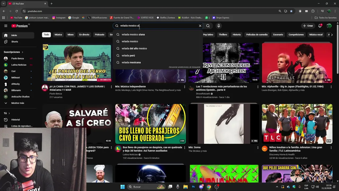
Task: Go to Inicio in sidebar
Action: click(18, 35)
